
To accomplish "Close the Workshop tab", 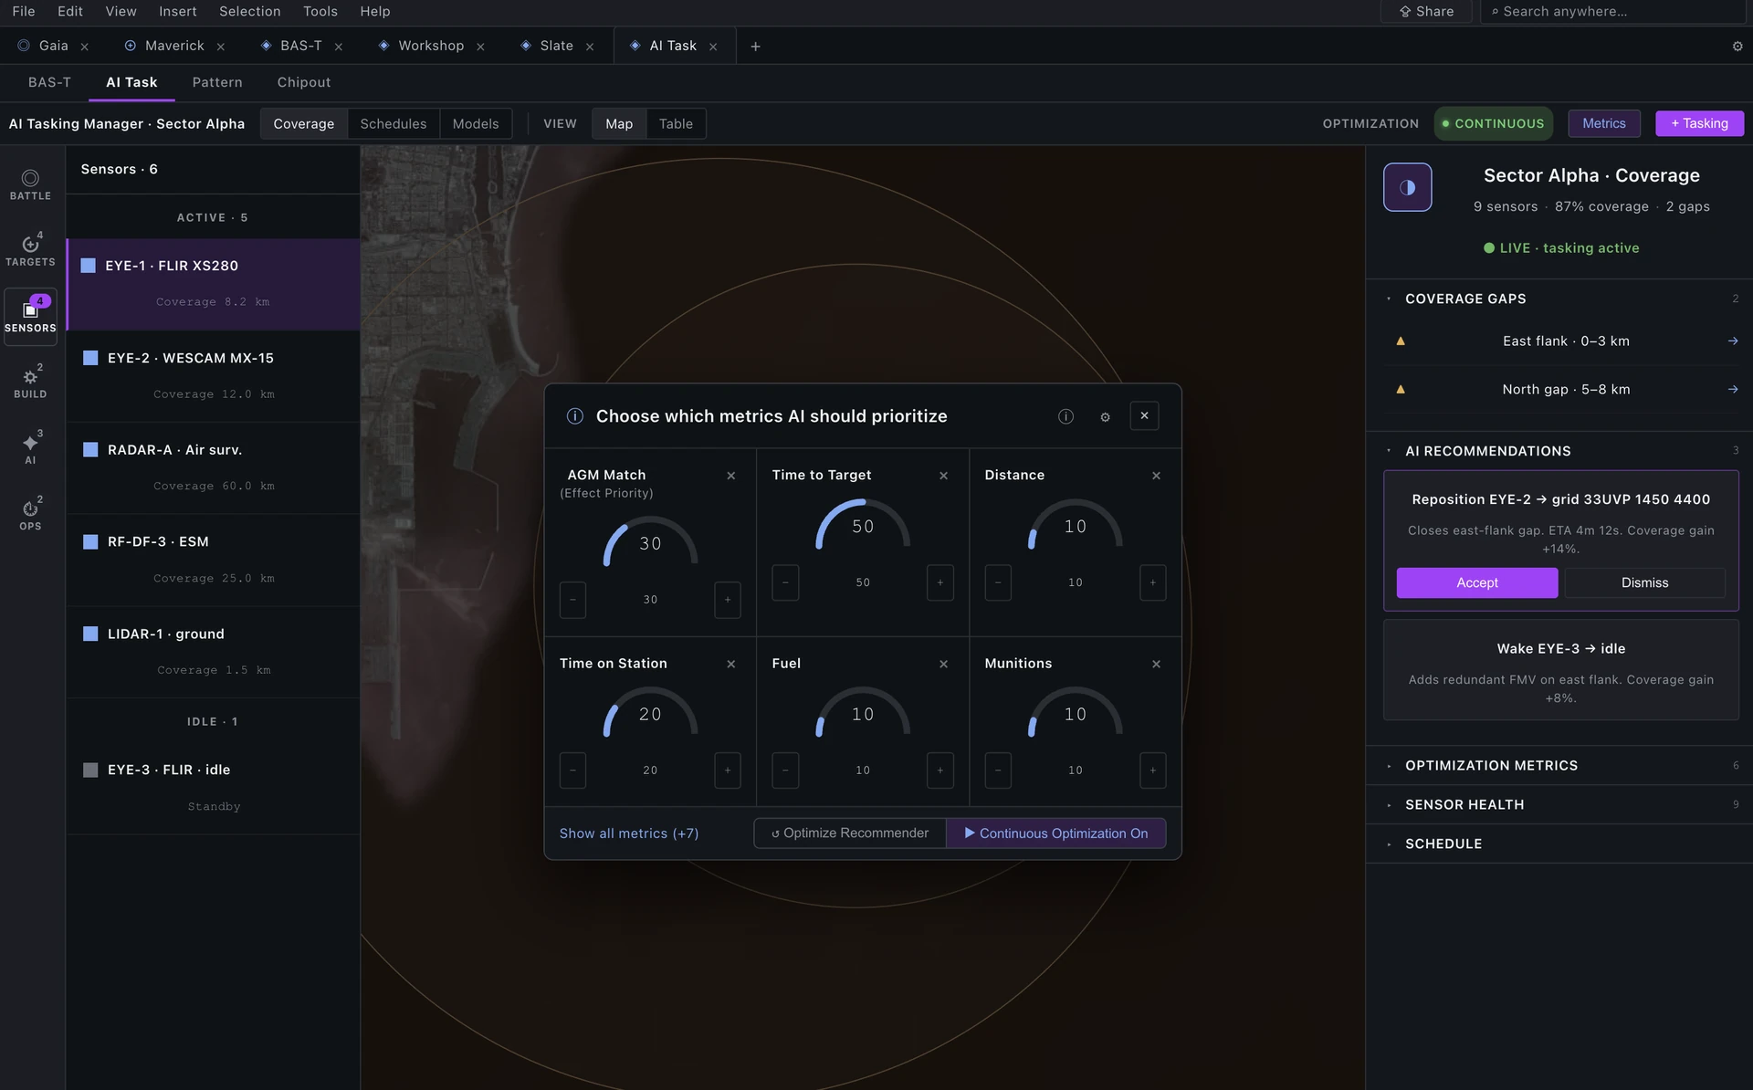I will [x=480, y=47].
